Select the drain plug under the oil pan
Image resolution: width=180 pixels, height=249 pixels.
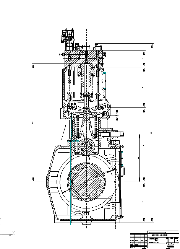point(86,223)
